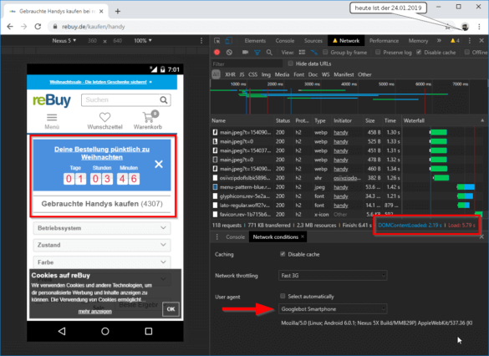Screen dimensions: 489x356
Task: Toggle the Offline checkbox
Action: point(467,52)
